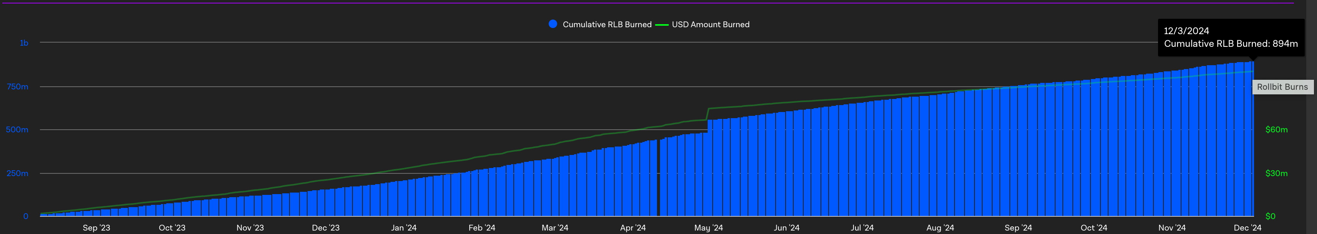Click the 12/3/2024 tooltip box
The height and width of the screenshot is (234, 1317).
click(1230, 37)
